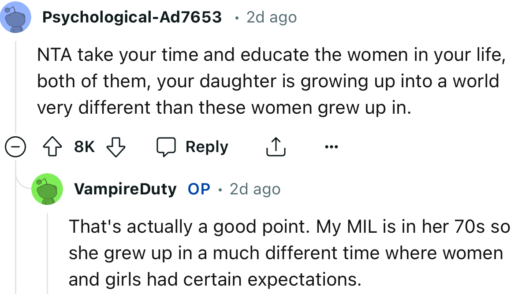Click the 8K vote count
The width and height of the screenshot is (514, 294).
pos(84,147)
